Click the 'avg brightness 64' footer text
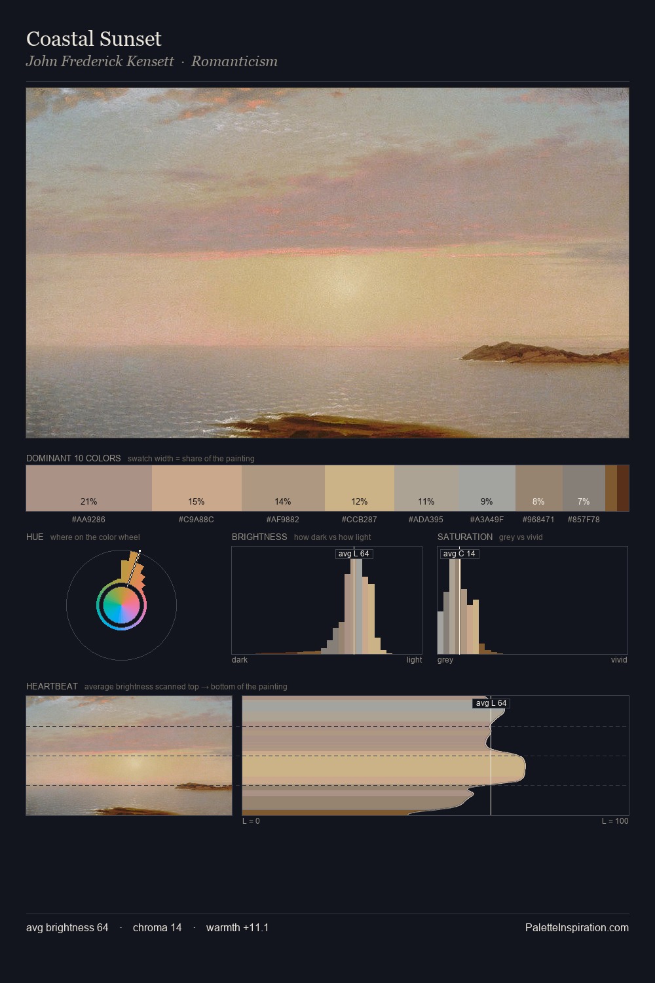Viewport: 655px width, 983px height. pos(67,927)
